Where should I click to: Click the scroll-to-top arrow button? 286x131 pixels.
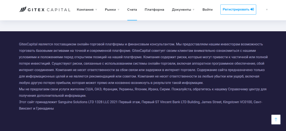(276, 120)
